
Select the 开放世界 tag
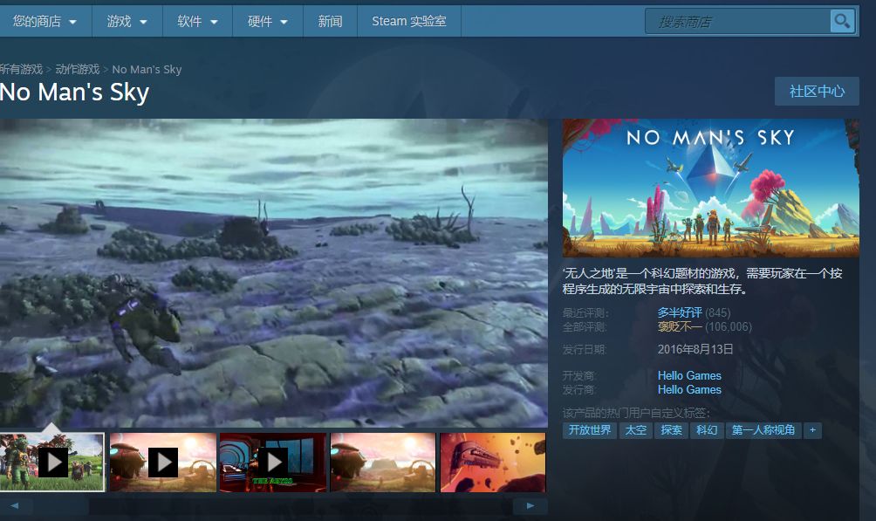590,430
